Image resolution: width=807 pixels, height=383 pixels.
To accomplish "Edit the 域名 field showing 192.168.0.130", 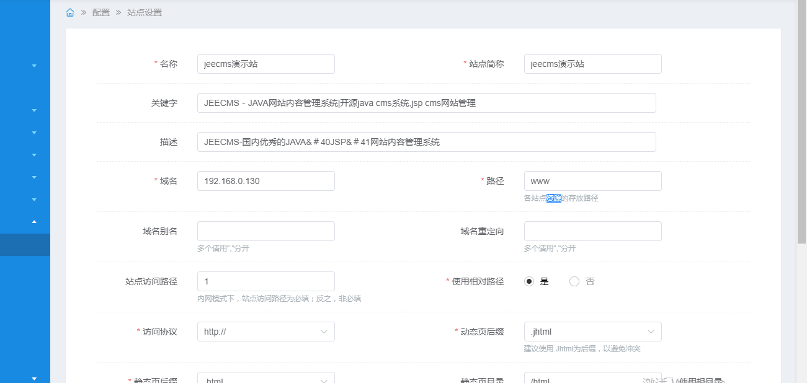I will pos(266,181).
